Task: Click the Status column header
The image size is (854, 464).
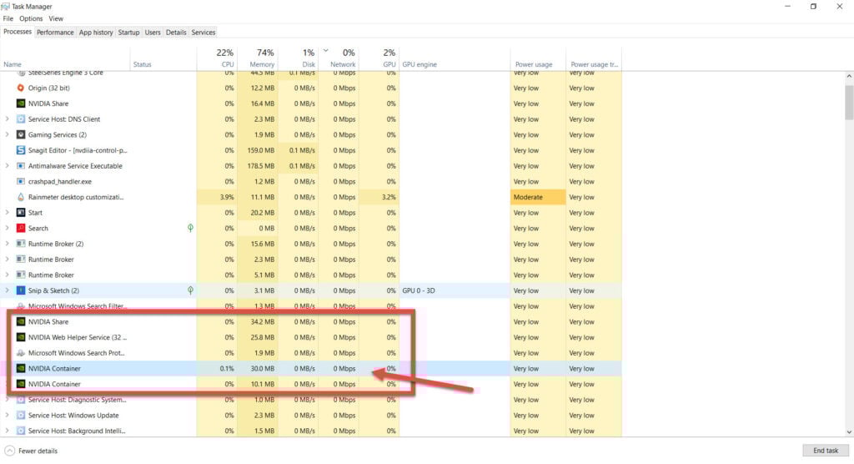Action: click(163, 58)
